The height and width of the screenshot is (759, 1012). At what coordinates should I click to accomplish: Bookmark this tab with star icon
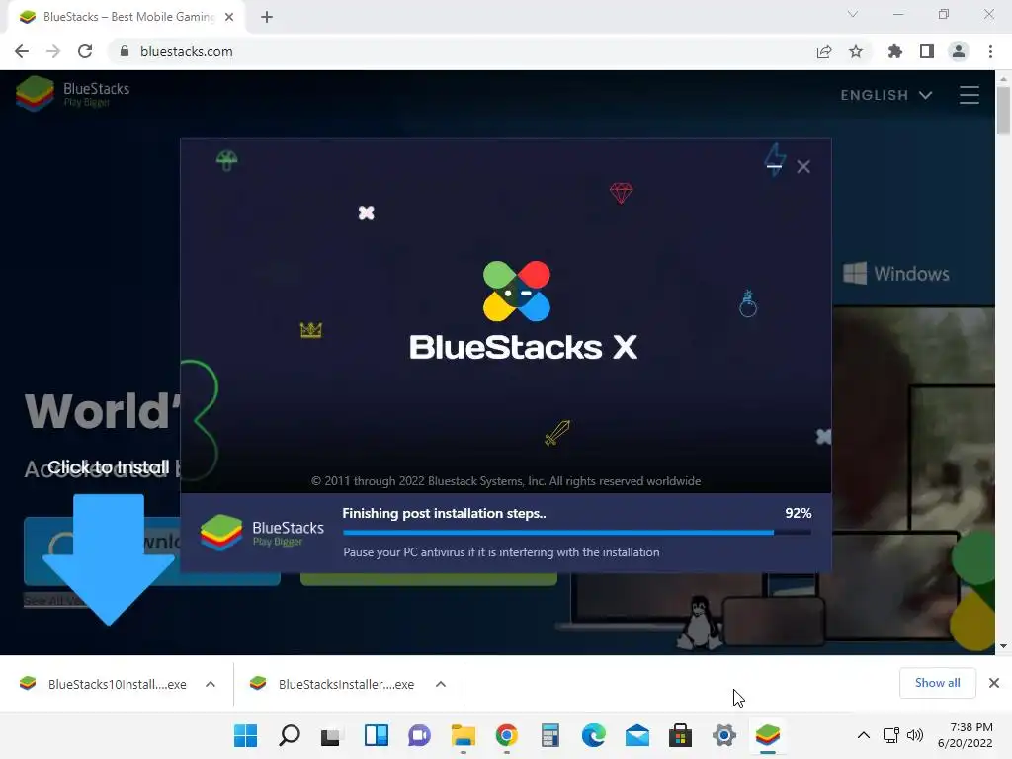point(856,51)
